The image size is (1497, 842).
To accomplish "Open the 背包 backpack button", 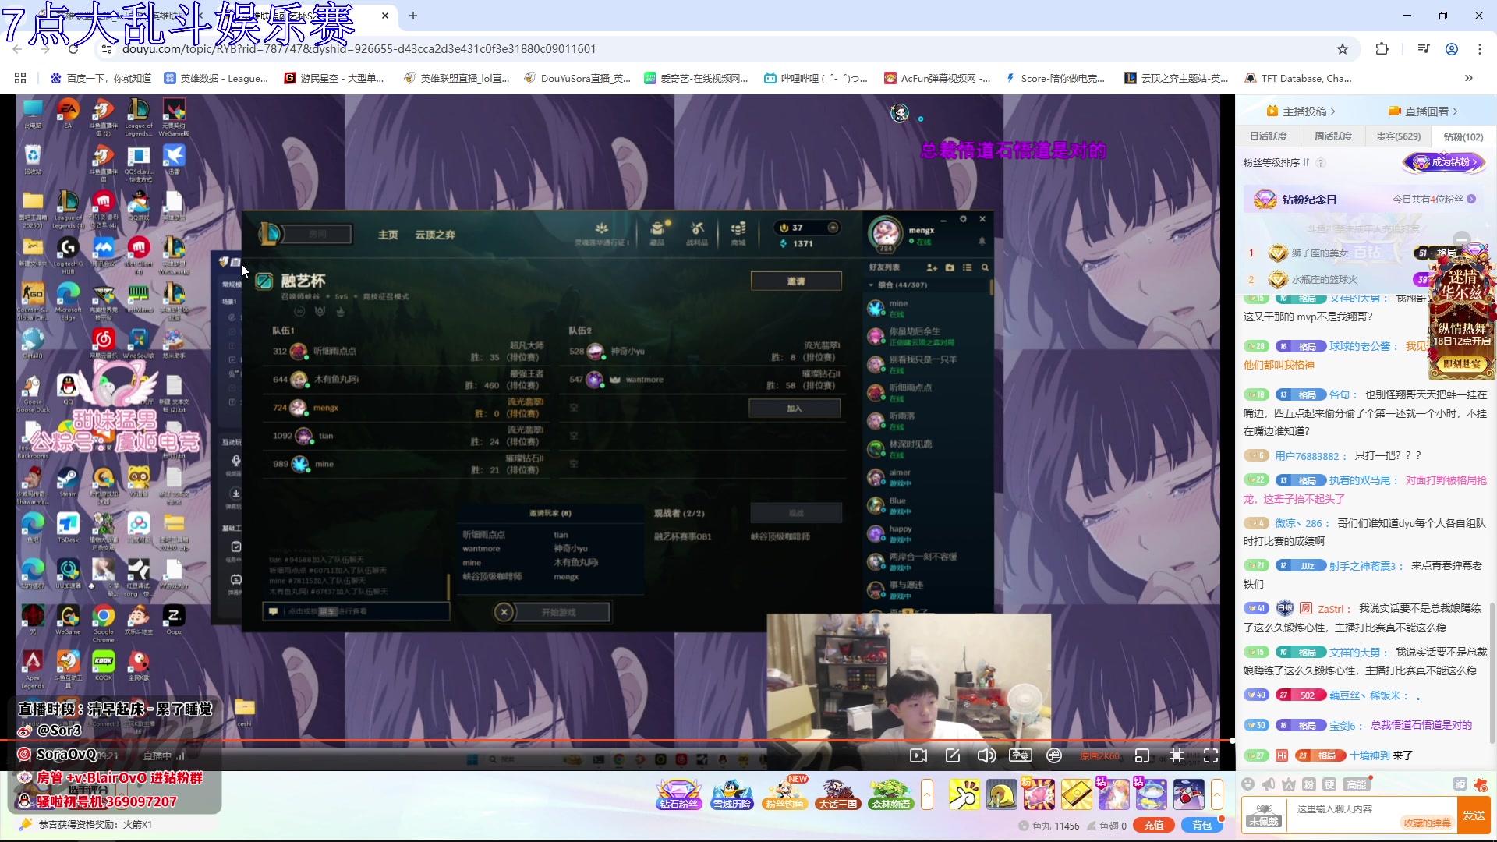I will [x=1201, y=825].
